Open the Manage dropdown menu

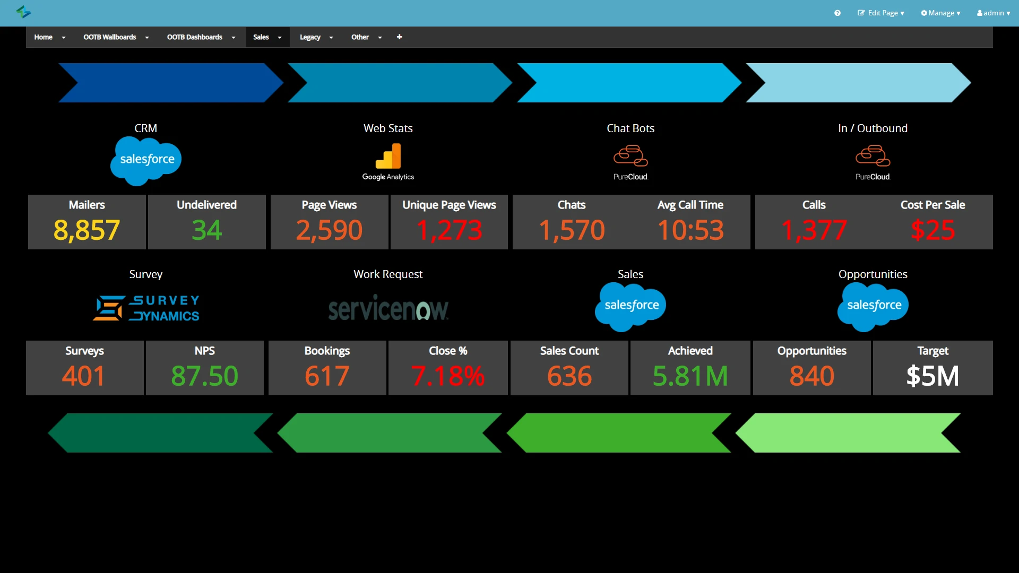click(x=940, y=13)
